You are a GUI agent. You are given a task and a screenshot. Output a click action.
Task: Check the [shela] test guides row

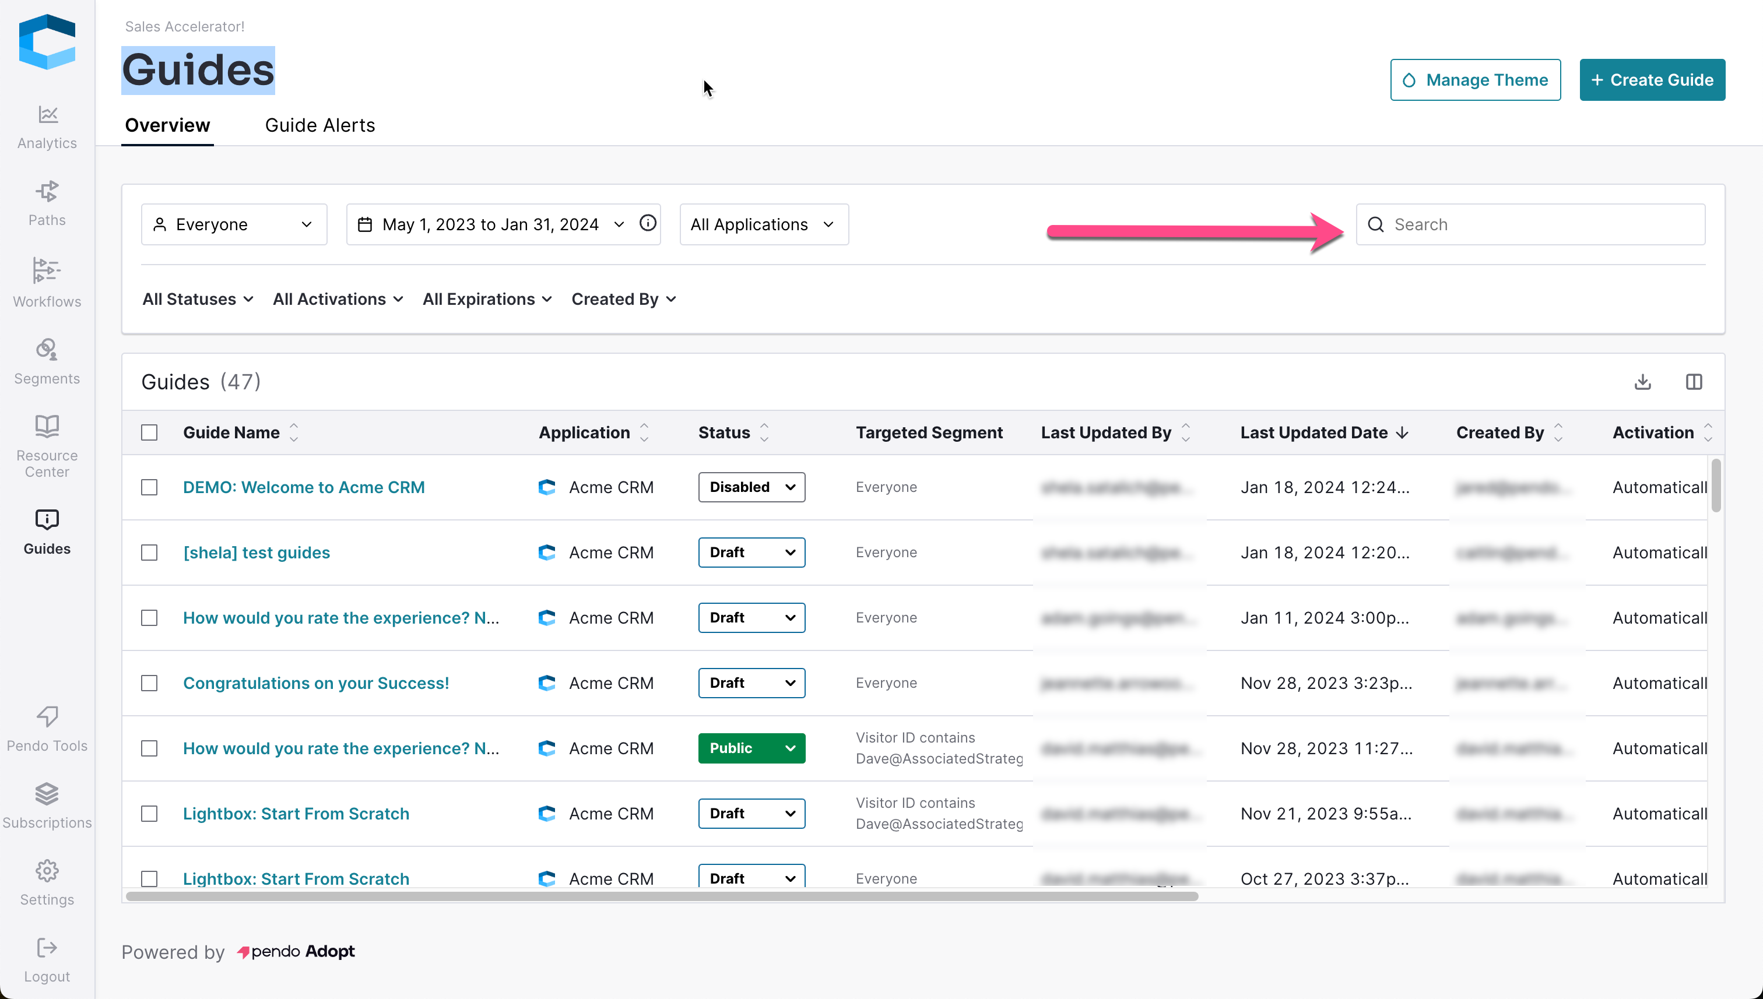pyautogui.click(x=149, y=553)
